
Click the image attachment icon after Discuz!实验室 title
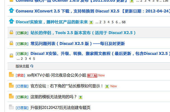(91, 22)
